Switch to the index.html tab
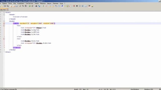Viewport: 161px width, 90px height. tap(3, 10)
